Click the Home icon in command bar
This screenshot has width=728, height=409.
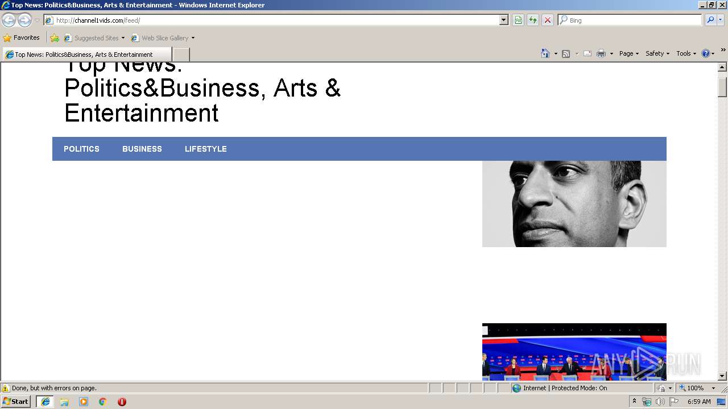click(545, 53)
